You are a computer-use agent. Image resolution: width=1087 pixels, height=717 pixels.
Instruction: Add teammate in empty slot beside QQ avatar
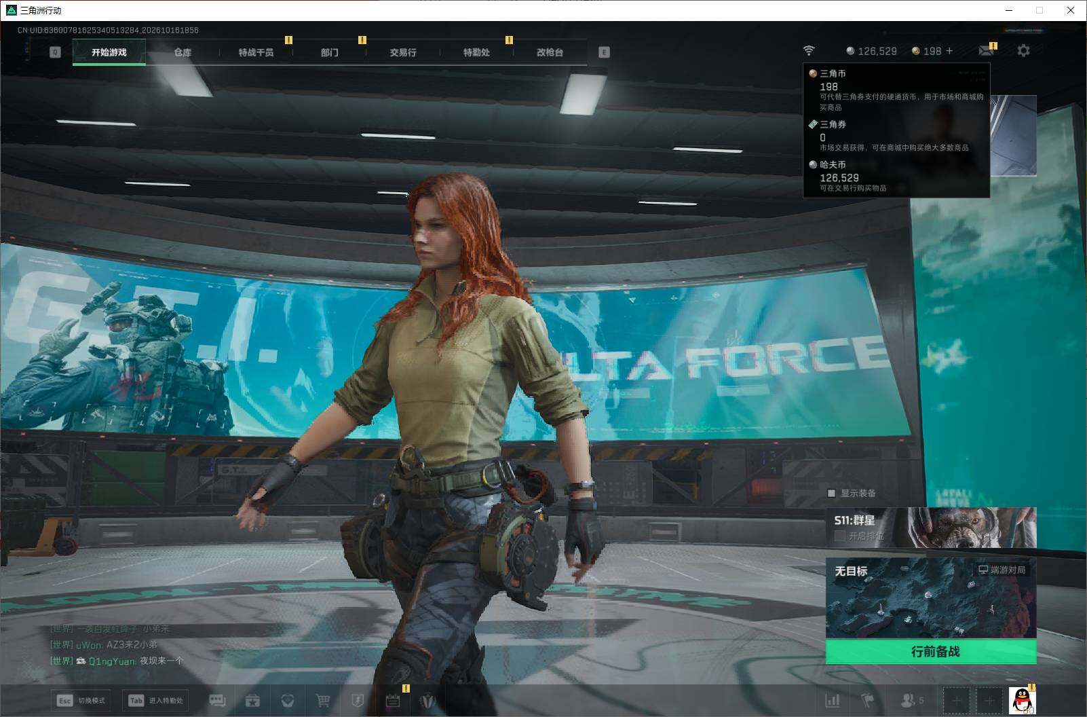(x=989, y=700)
